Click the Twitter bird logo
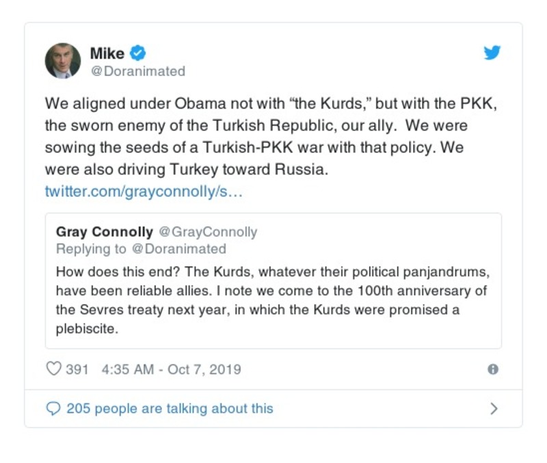This screenshot has width=547, height=463. [492, 53]
